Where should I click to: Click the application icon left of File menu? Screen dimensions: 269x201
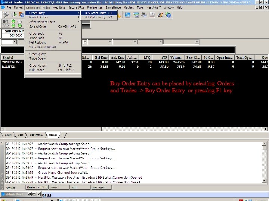tap(3, 7)
